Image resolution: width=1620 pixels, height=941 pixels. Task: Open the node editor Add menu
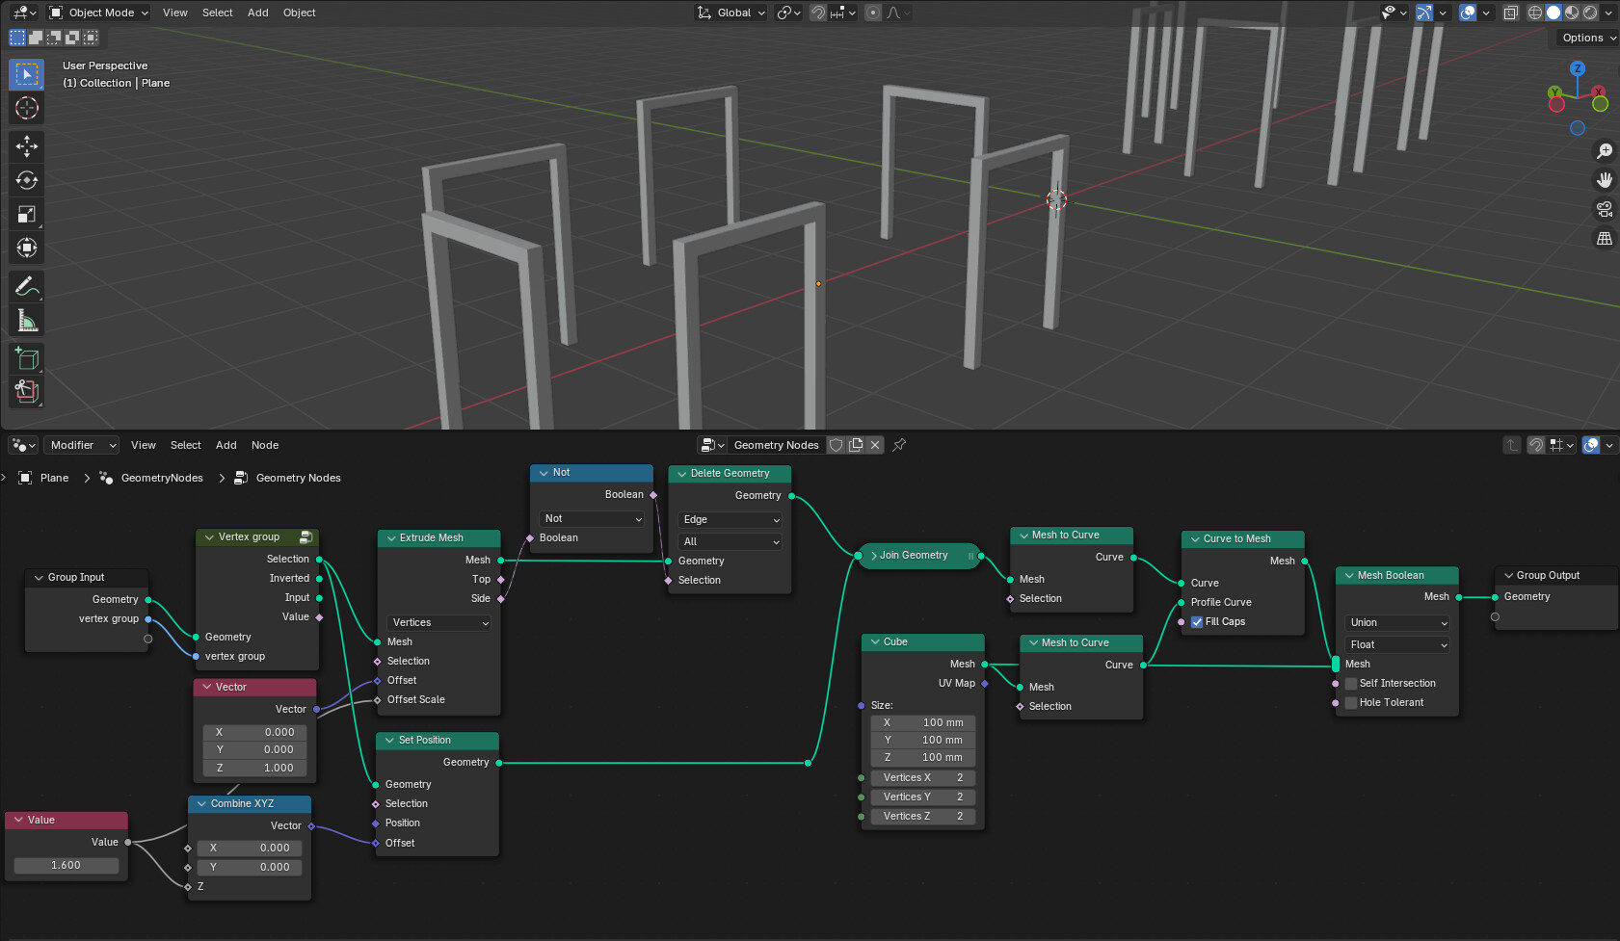tap(226, 445)
